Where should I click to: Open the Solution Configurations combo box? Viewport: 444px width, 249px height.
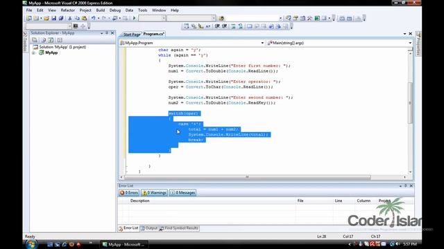pos(152,18)
